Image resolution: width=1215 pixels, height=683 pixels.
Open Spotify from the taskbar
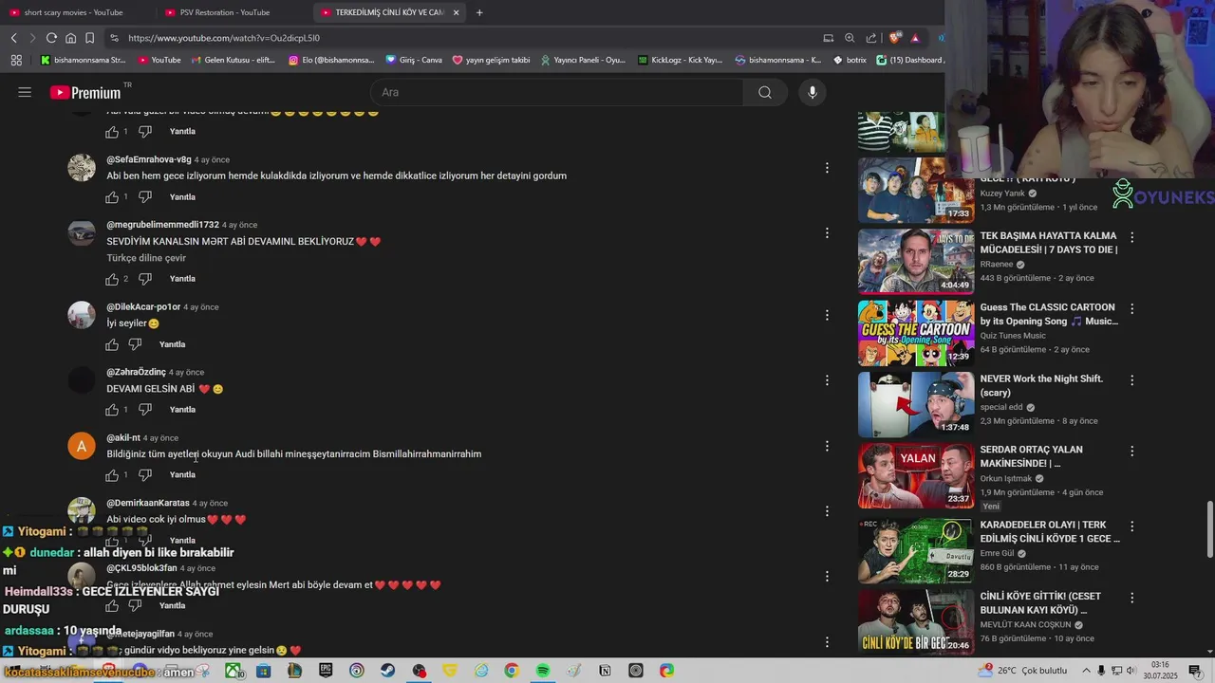[542, 671]
